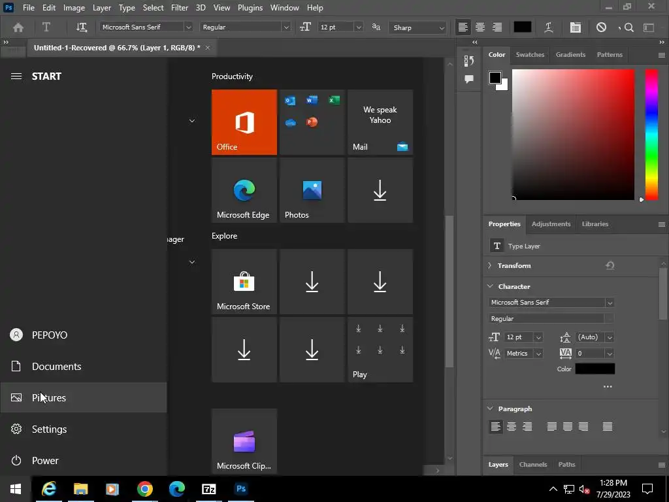Switch to the Channels tab
The height and width of the screenshot is (502, 669).
533,465
